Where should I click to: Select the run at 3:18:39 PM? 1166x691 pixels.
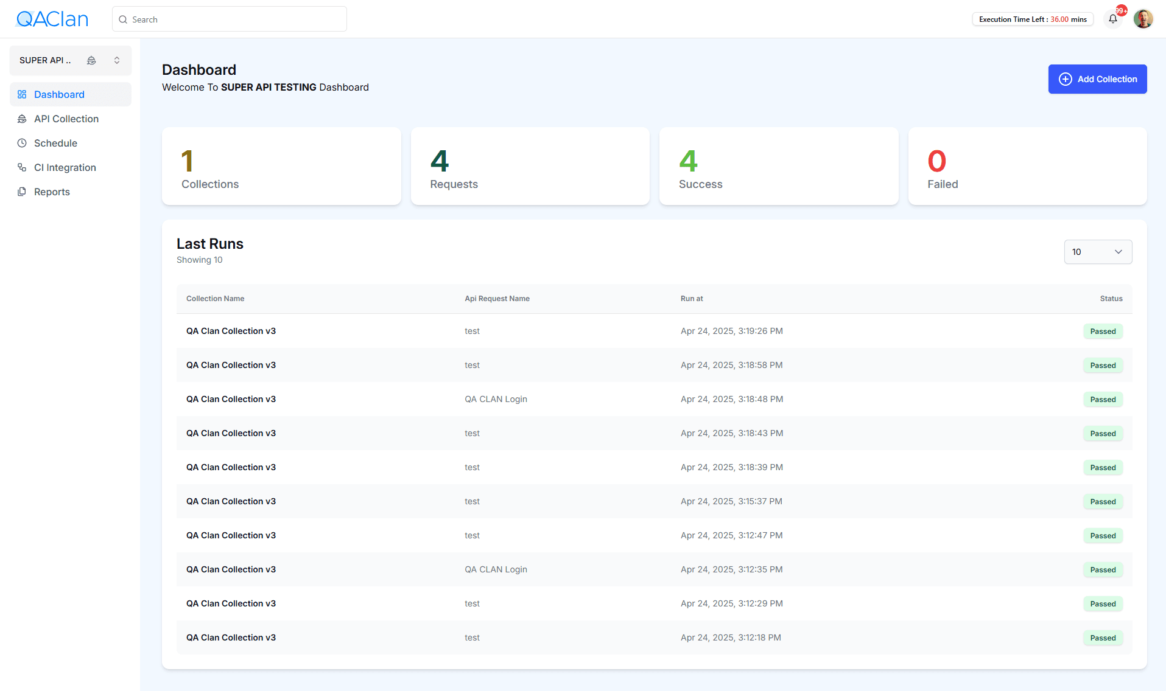tap(654, 467)
